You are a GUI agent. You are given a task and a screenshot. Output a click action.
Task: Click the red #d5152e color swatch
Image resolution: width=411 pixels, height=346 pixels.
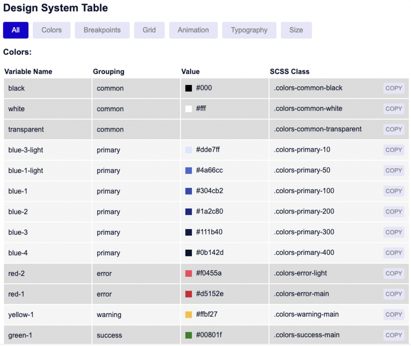tap(189, 294)
